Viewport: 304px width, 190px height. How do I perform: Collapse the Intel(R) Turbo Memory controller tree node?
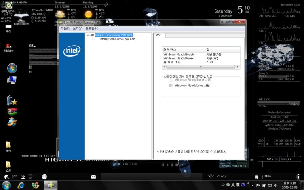click(88, 35)
